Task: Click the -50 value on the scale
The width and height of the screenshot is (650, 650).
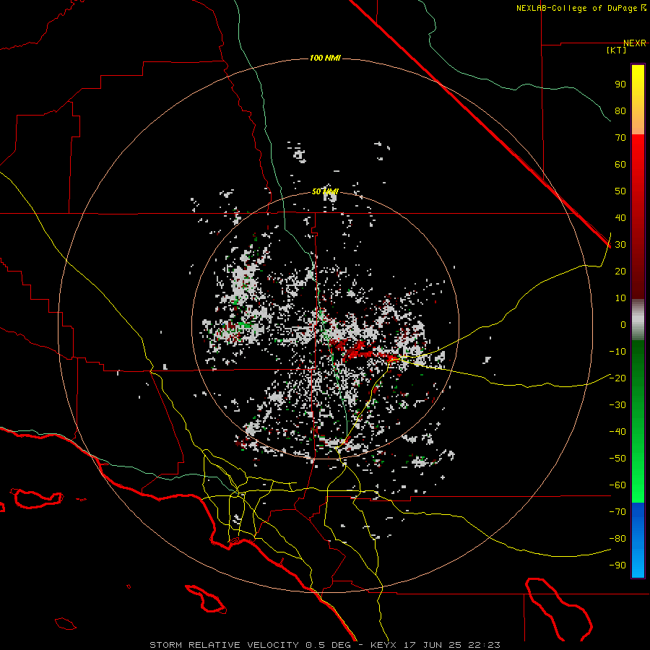Action: click(617, 459)
